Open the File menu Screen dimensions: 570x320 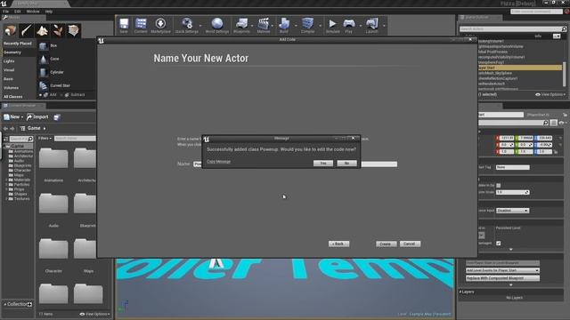[x=6, y=12]
